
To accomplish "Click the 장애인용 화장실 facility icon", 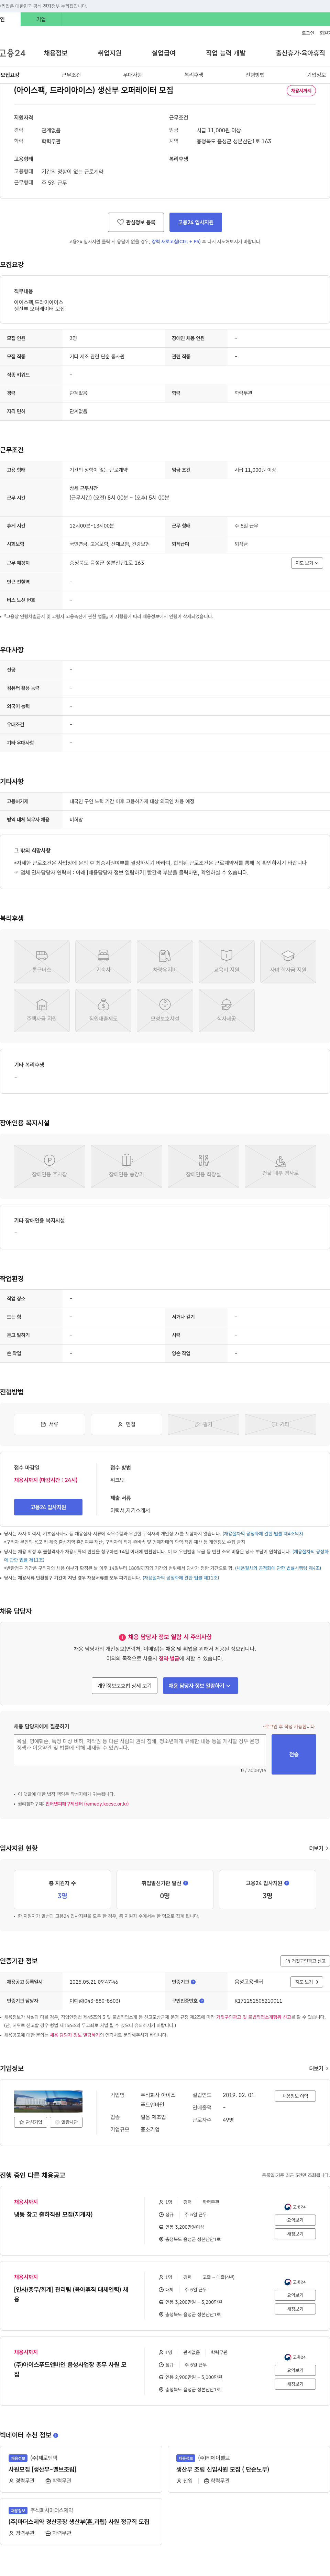I will pyautogui.click(x=203, y=1166).
